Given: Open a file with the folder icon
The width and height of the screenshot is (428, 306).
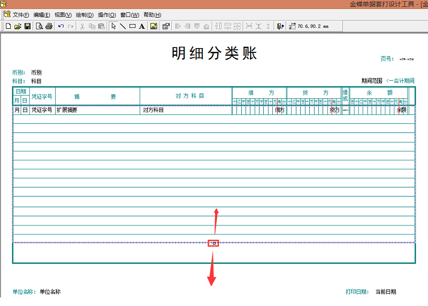Looking at the screenshot, I should [18, 26].
